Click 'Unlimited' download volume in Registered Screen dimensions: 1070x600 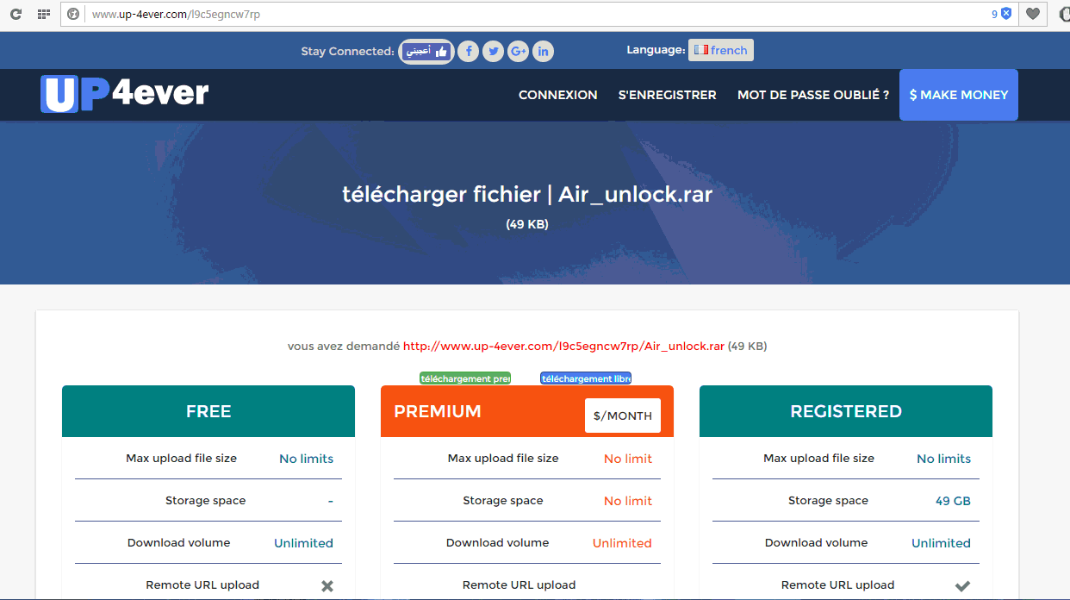pyautogui.click(x=941, y=543)
